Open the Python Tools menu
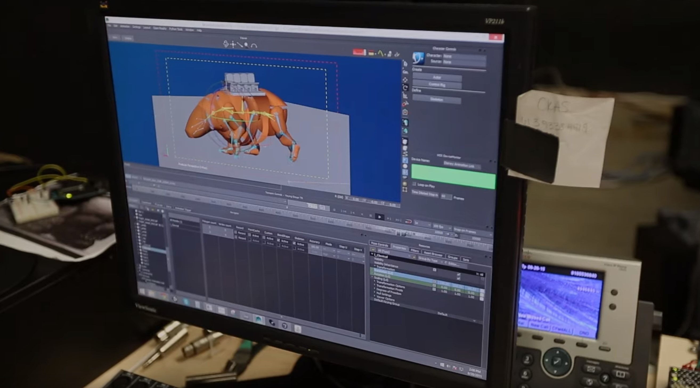 click(x=176, y=29)
